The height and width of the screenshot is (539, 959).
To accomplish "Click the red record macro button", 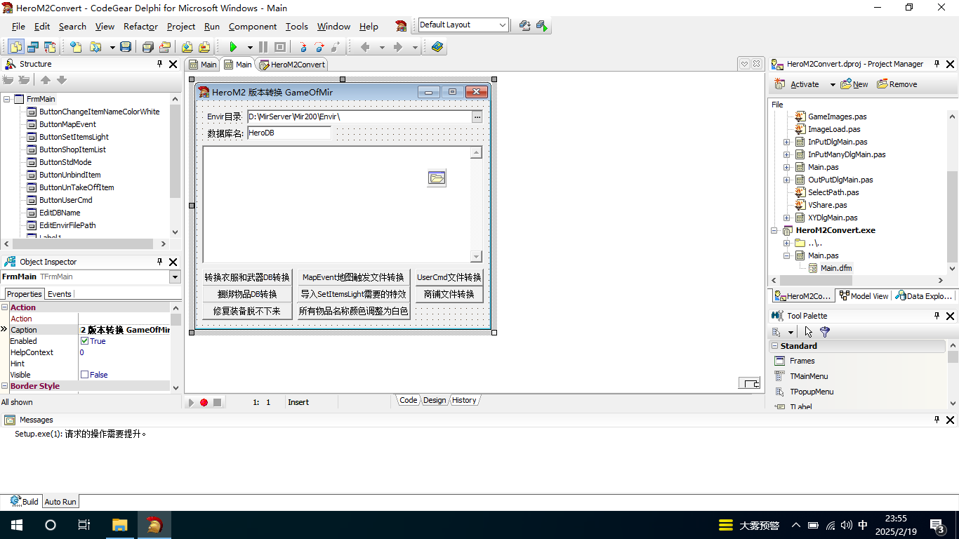I will [204, 402].
